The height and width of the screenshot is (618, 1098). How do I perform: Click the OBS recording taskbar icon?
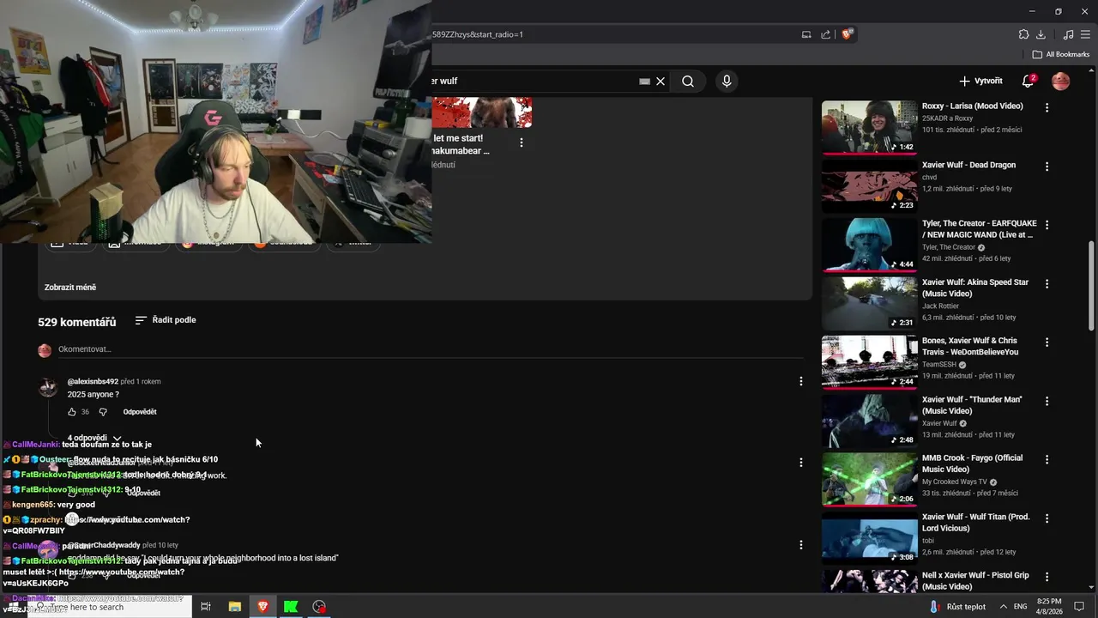coord(319,607)
